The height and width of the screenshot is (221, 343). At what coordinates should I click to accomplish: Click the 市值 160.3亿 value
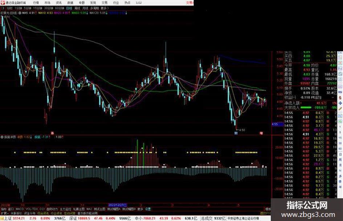tap(330, 74)
